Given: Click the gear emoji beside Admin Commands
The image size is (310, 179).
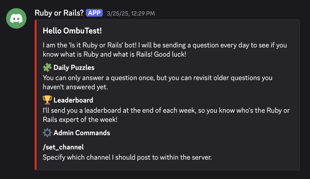Looking at the screenshot, I should [x=47, y=132].
